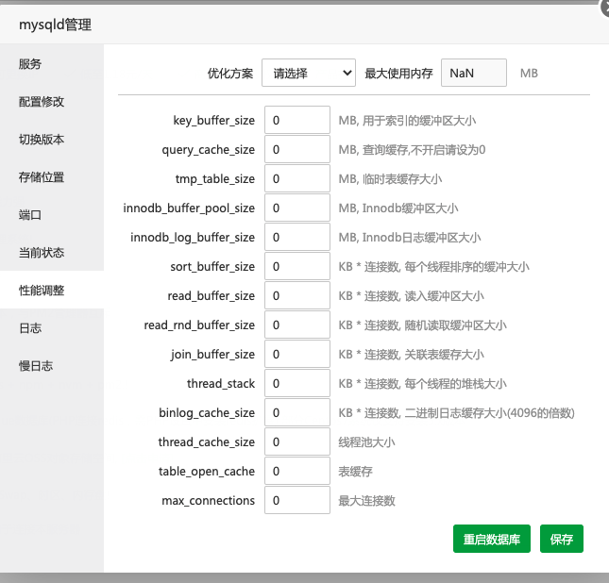
Task: Focus the thread_cache_size input field
Action: tap(297, 441)
